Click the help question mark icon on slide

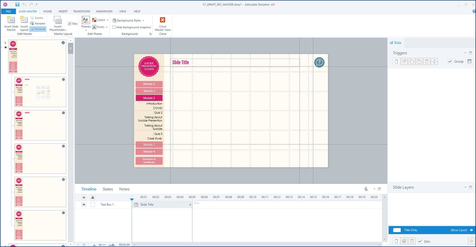tap(319, 62)
